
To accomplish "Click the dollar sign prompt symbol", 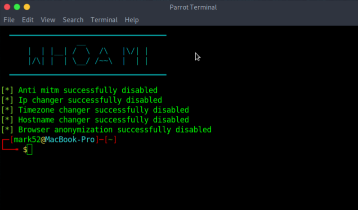I will [25, 150].
